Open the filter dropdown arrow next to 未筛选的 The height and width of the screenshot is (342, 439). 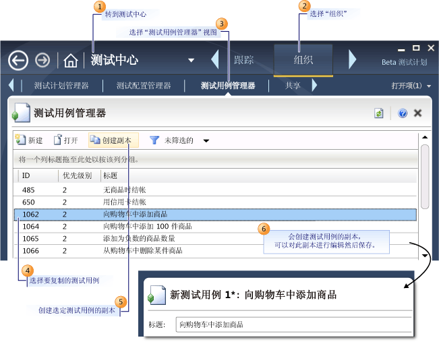coord(206,141)
